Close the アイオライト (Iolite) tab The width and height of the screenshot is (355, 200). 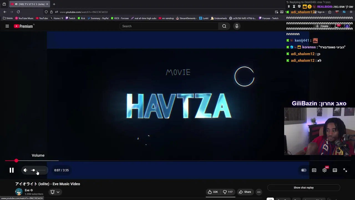point(47,4)
